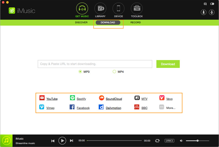Click the Library label
The height and width of the screenshot is (147, 219).
[x=100, y=16]
